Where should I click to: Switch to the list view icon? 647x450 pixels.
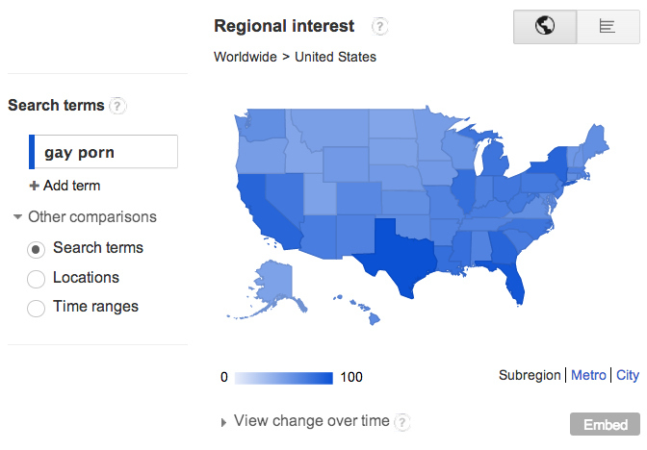click(x=608, y=27)
